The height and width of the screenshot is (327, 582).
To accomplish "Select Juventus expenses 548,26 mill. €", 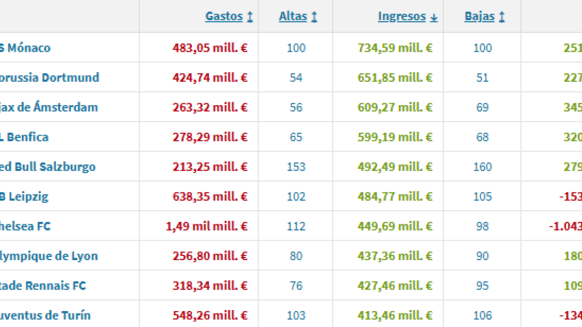I will pos(210,316).
